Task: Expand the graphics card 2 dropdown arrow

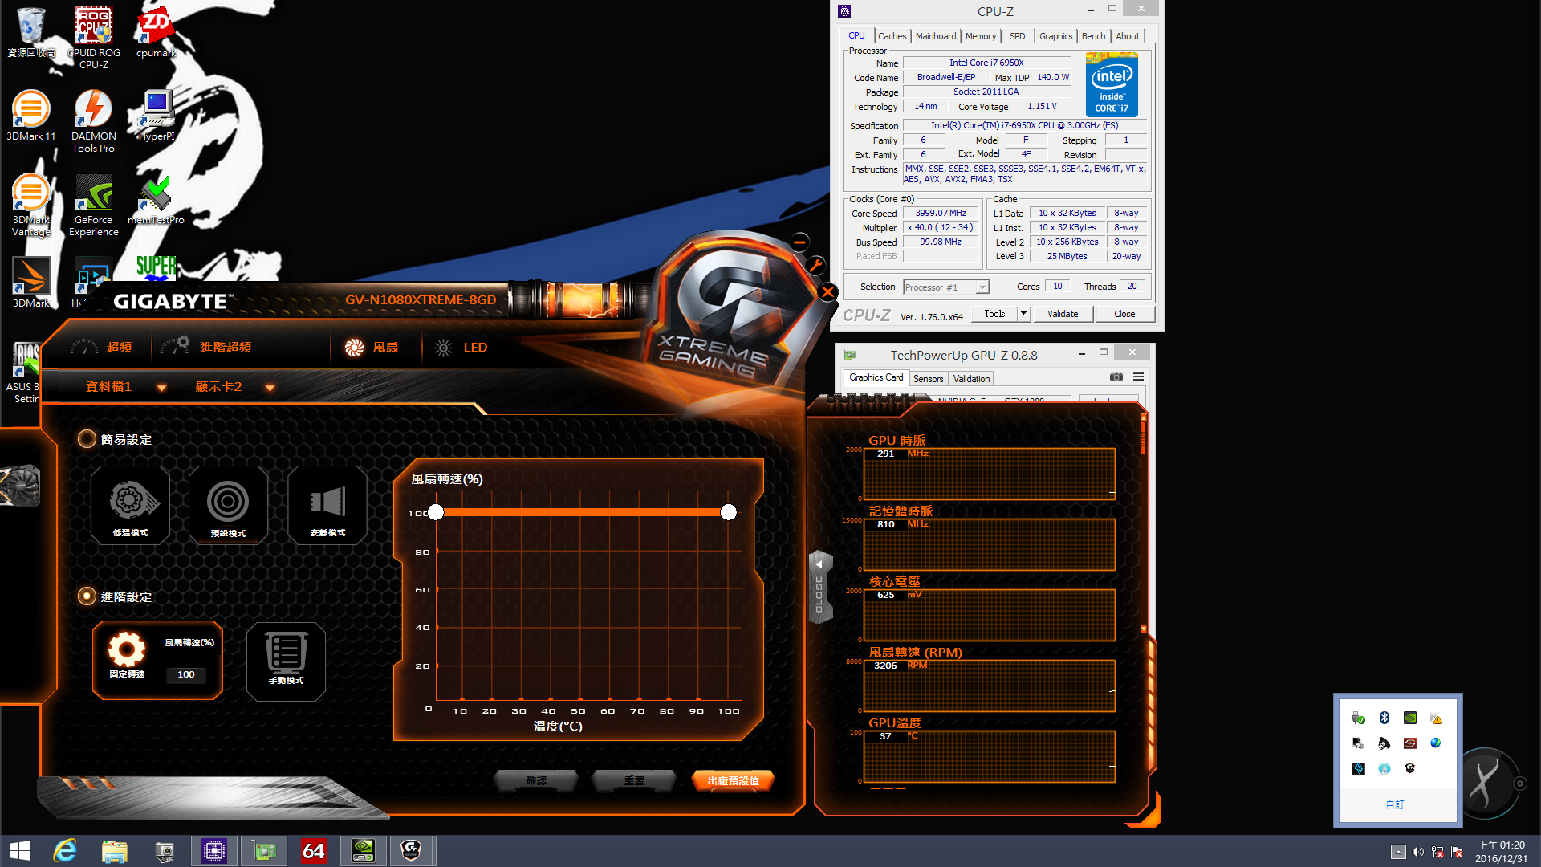Action: pyautogui.click(x=270, y=388)
